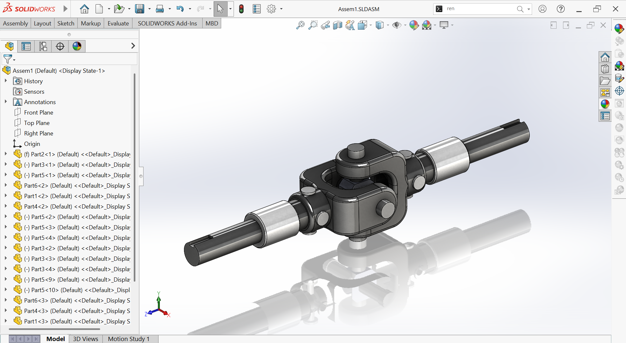
Task: Expand the Part2<1> component node
Action: (6, 154)
